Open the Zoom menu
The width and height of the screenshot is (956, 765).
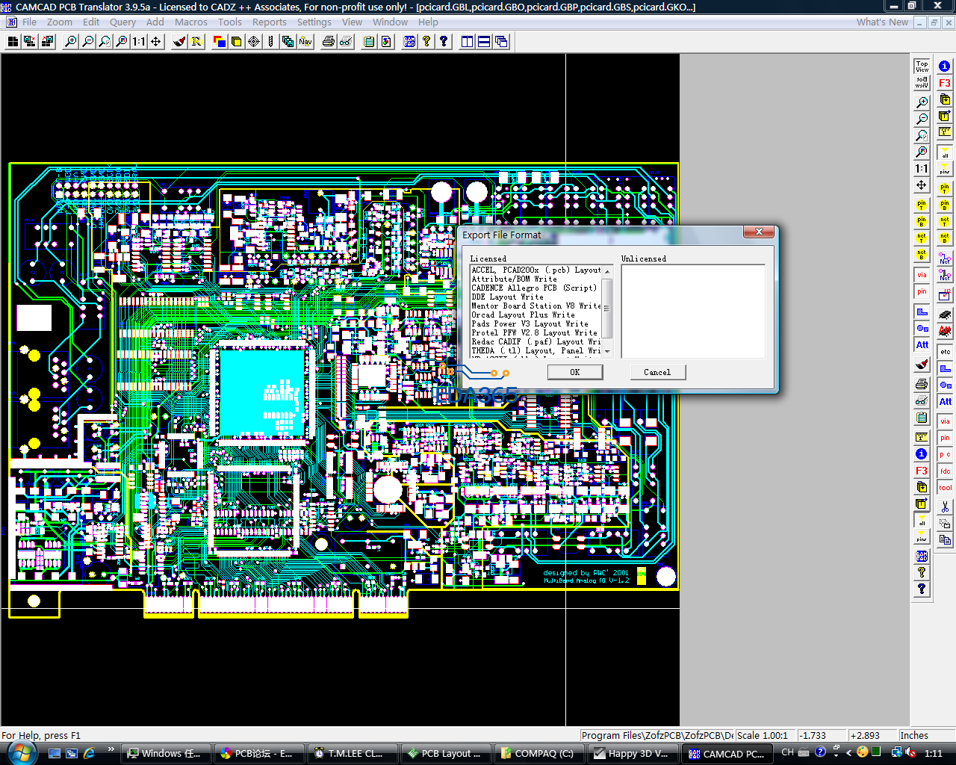coord(60,22)
